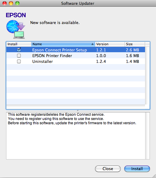Click the window resize grip corner
The height and width of the screenshot is (178, 156).
tap(154, 176)
